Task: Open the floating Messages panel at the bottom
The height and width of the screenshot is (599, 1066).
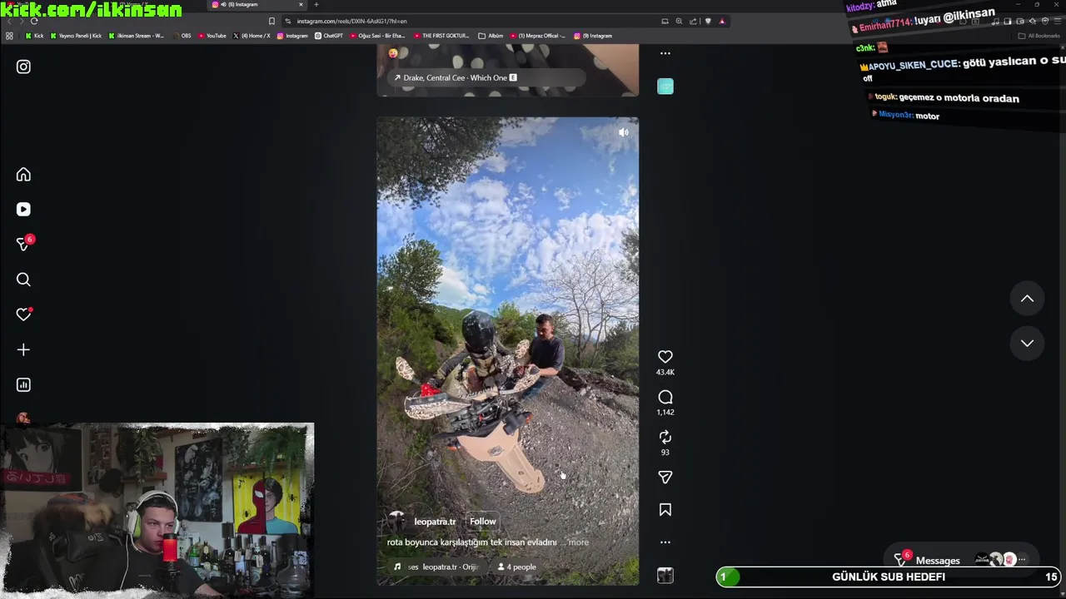Action: click(x=962, y=560)
